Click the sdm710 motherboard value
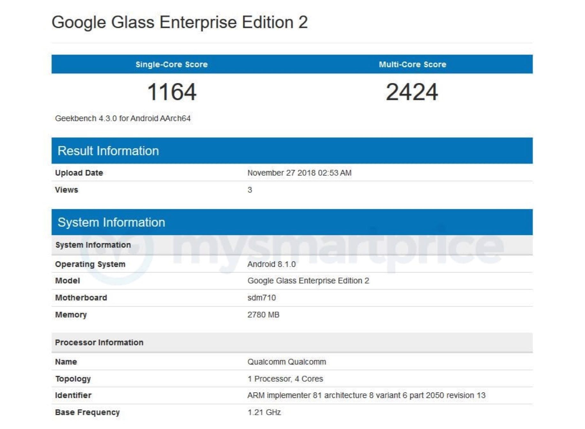 click(262, 298)
